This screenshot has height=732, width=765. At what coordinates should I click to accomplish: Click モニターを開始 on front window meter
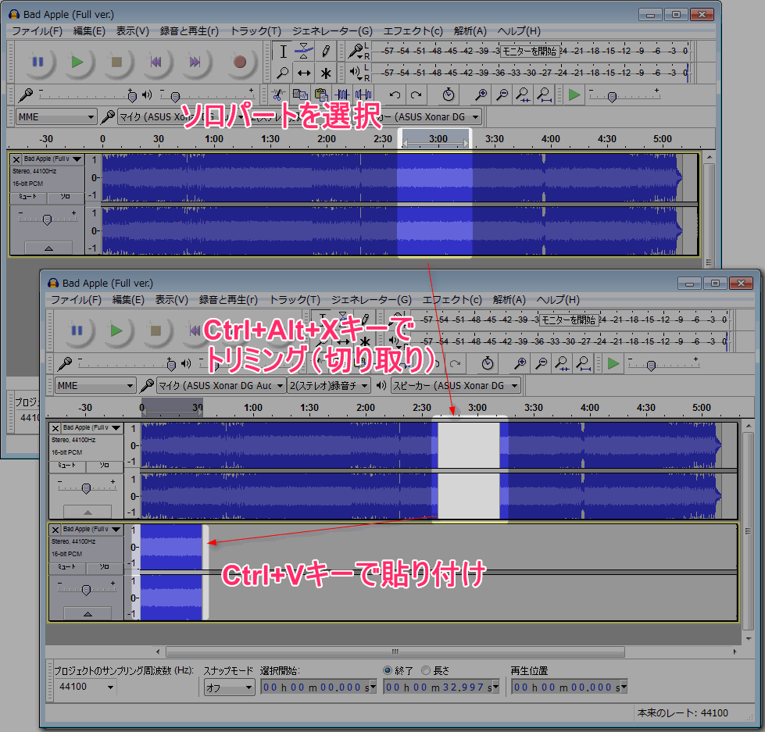pos(569,320)
